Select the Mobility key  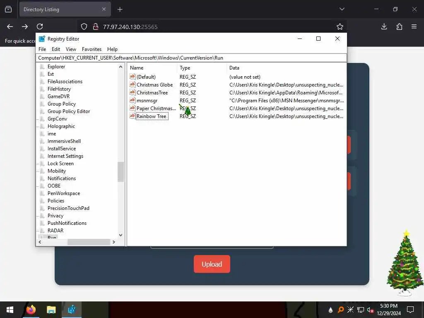click(x=56, y=171)
